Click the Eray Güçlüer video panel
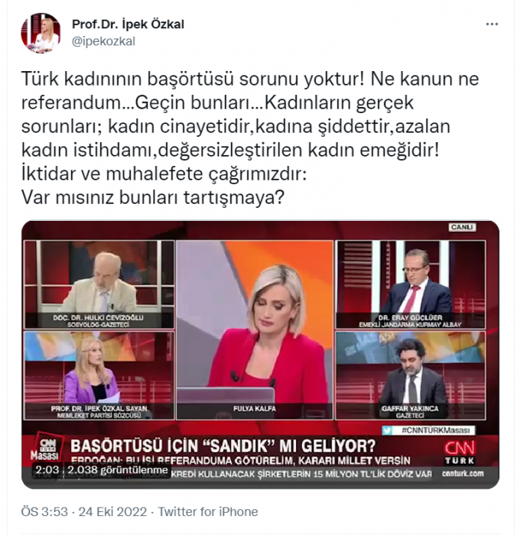The image size is (527, 535). click(x=410, y=284)
